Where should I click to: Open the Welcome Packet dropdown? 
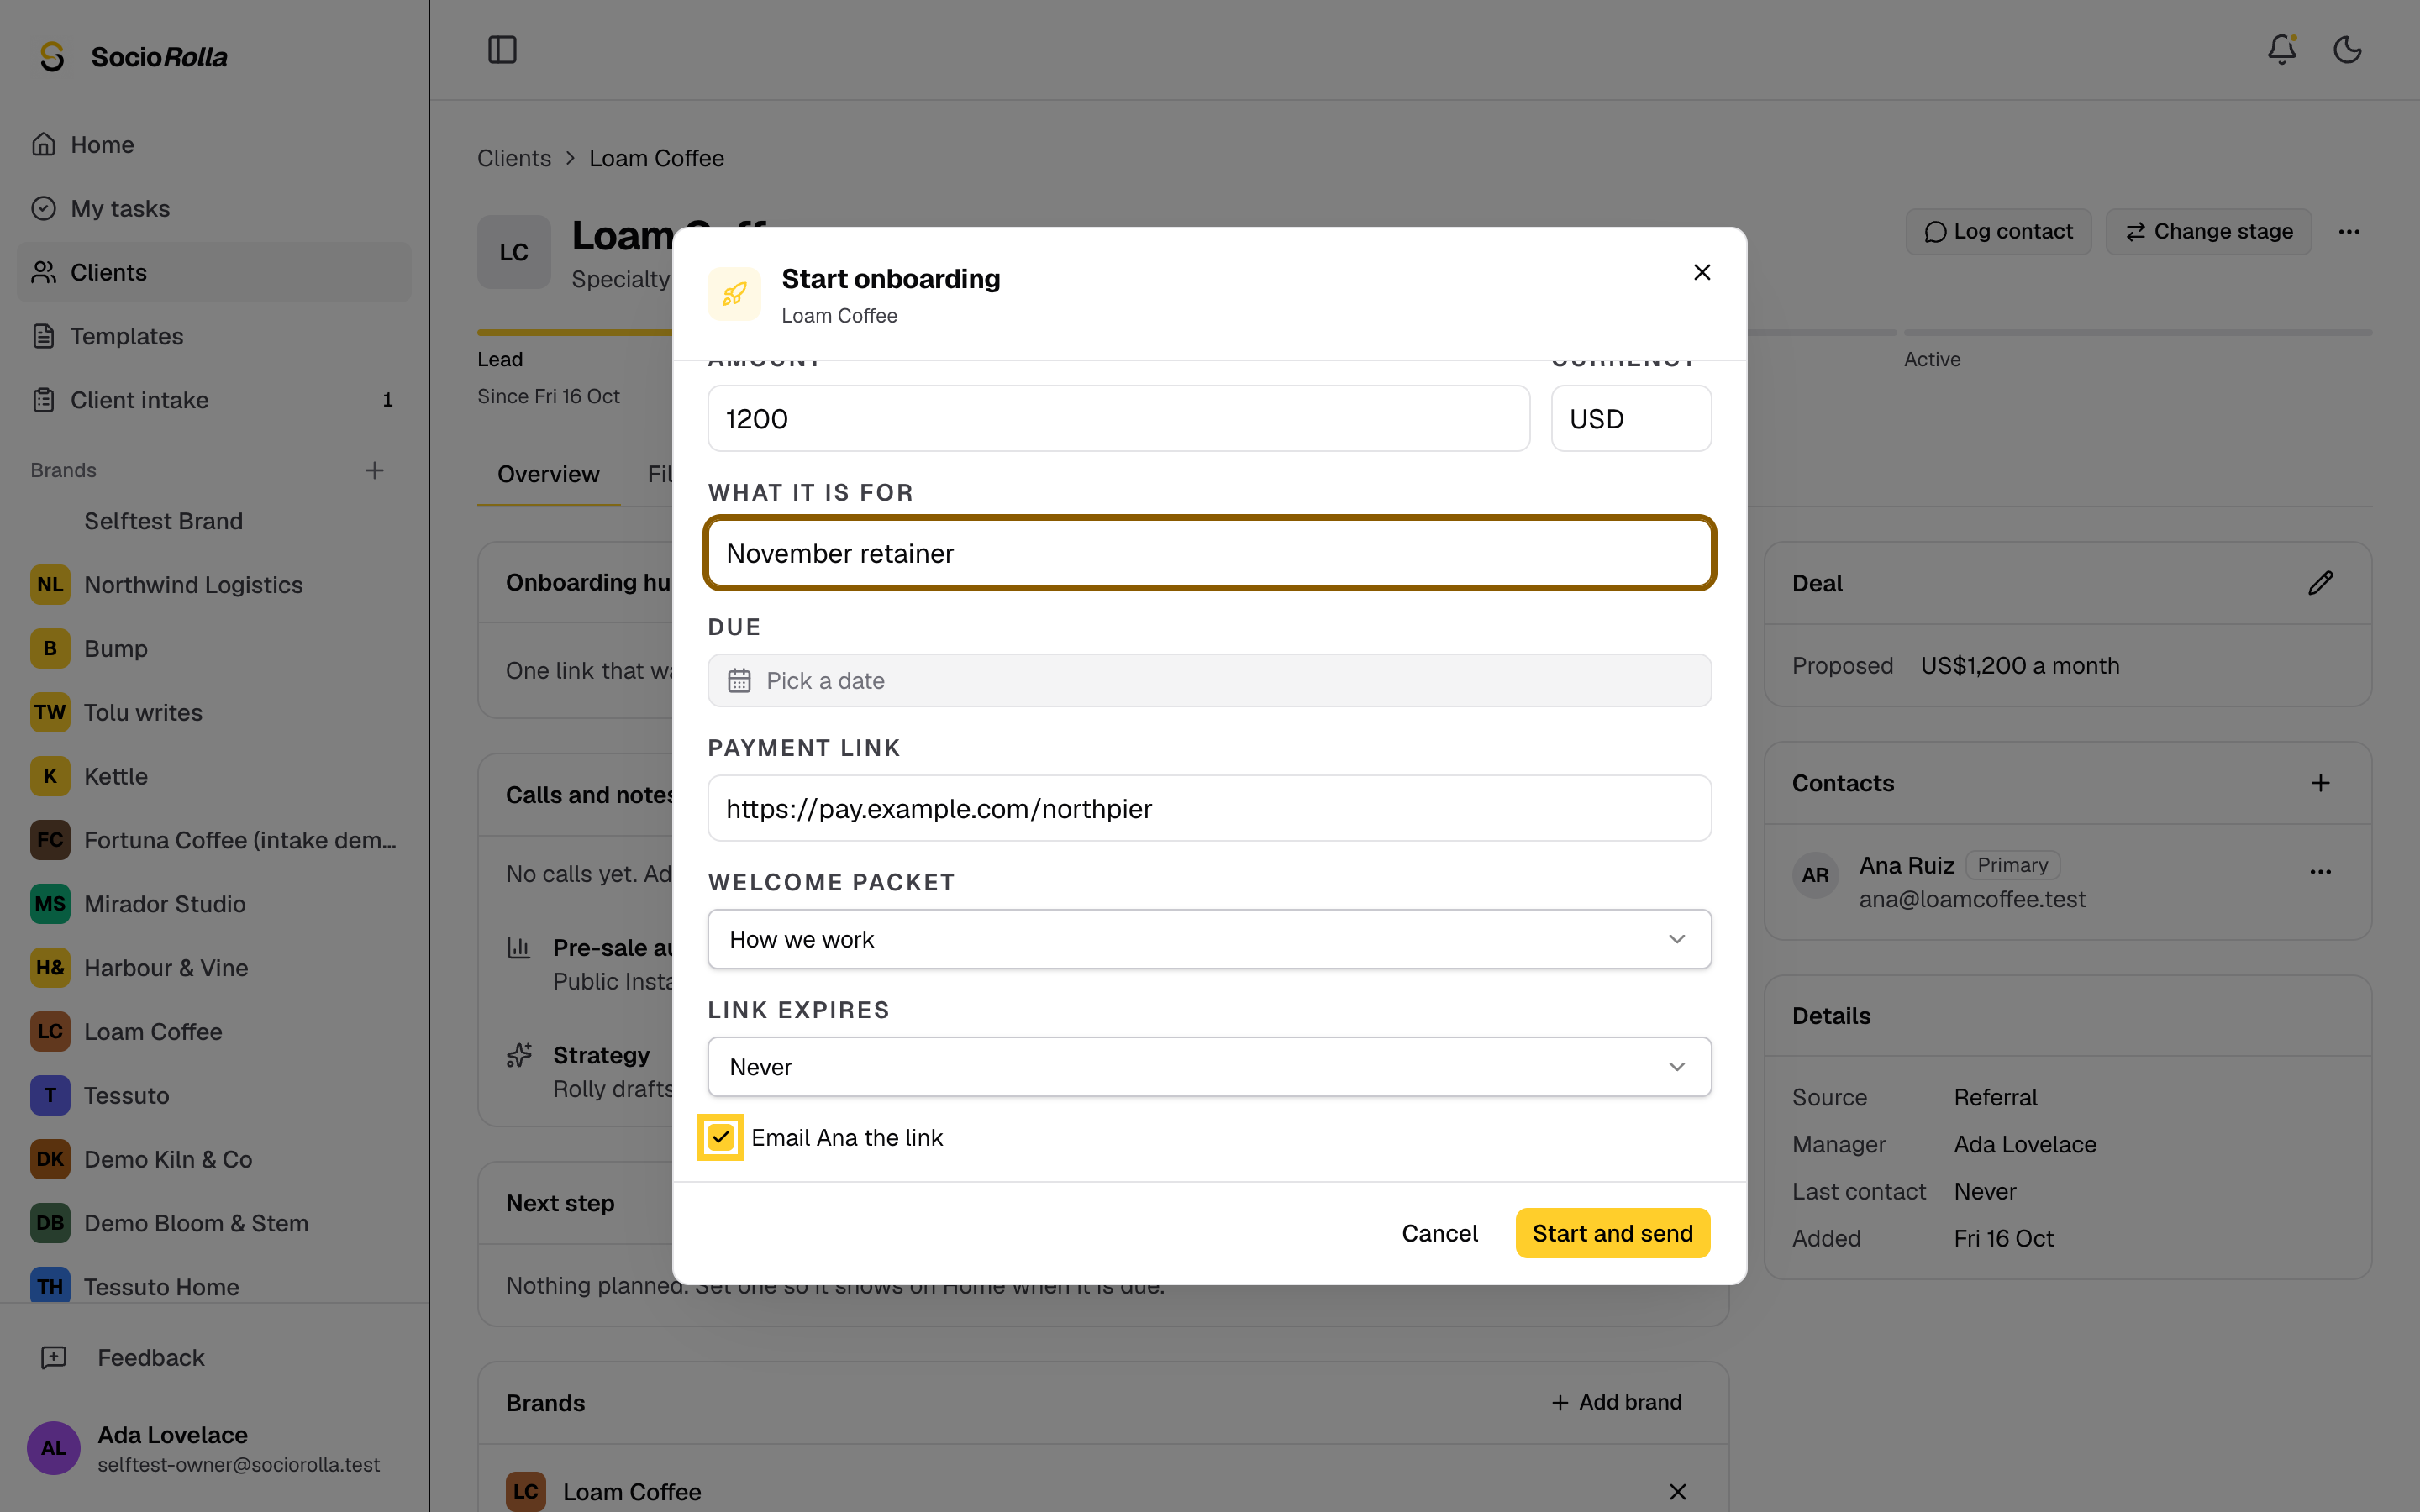pos(1209,939)
